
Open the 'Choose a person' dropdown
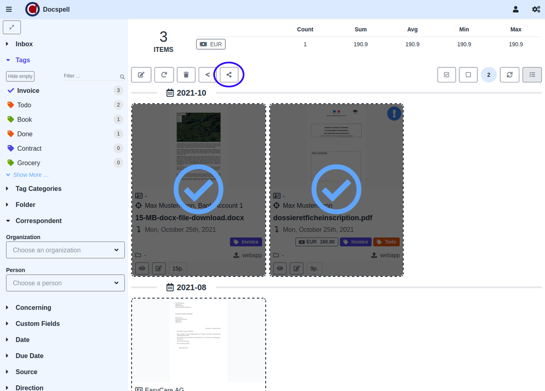65,283
